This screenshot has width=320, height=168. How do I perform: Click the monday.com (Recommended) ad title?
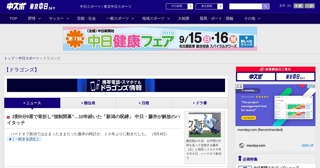(260, 130)
